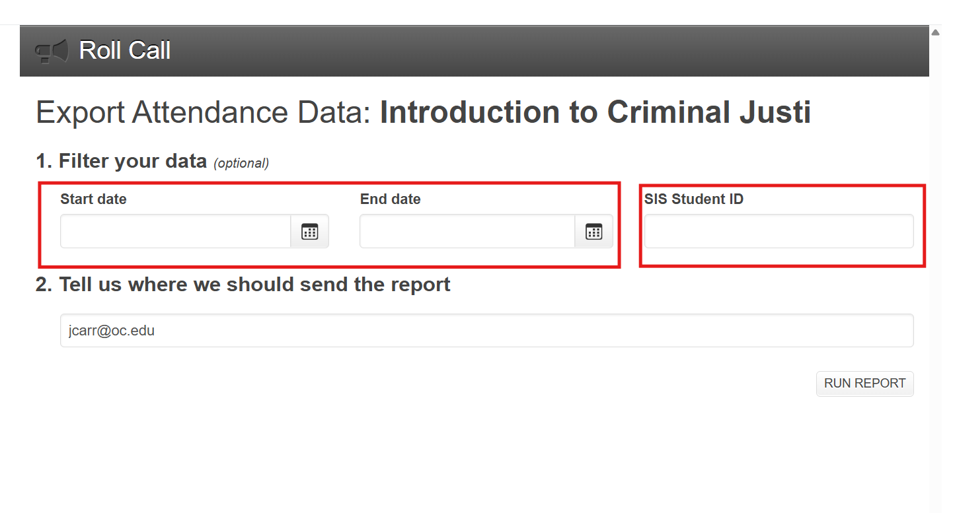
Task: Click the 'Introduction to Criminal Justi' course name
Action: (x=595, y=113)
